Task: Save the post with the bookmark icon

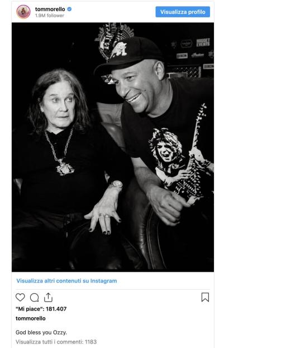Action: 205,298
